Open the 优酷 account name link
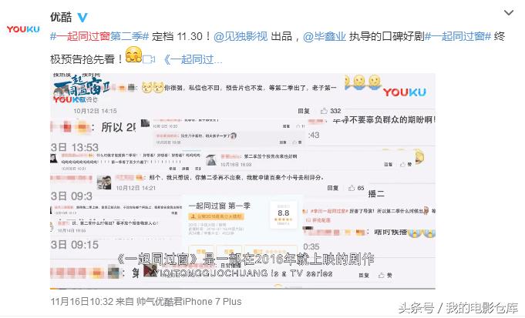The image size is (525, 318). 61,17
